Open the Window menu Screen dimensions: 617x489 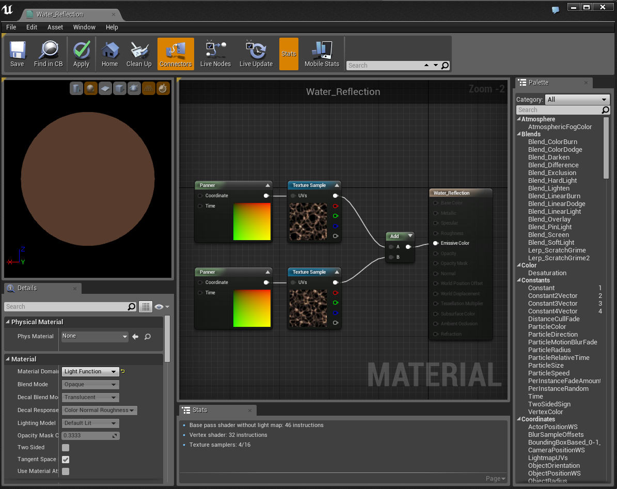click(x=84, y=27)
